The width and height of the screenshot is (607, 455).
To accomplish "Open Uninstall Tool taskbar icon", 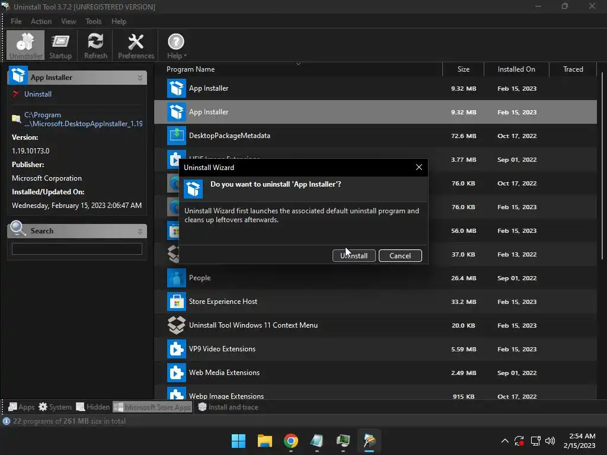I will click(369, 441).
